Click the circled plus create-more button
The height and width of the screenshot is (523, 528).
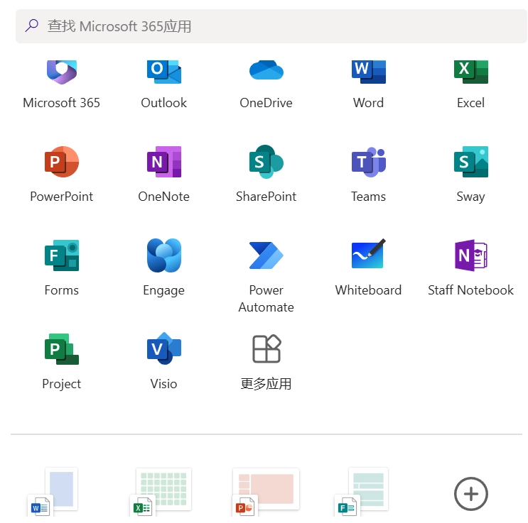(470, 494)
